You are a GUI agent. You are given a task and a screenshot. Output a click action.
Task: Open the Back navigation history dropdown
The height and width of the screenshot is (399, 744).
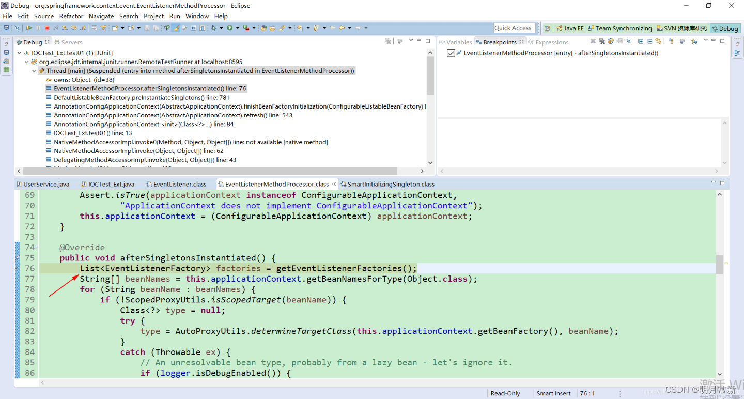pyautogui.click(x=350, y=28)
